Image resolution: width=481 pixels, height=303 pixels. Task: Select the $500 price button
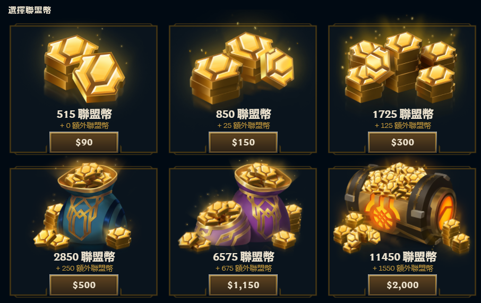click(x=84, y=285)
